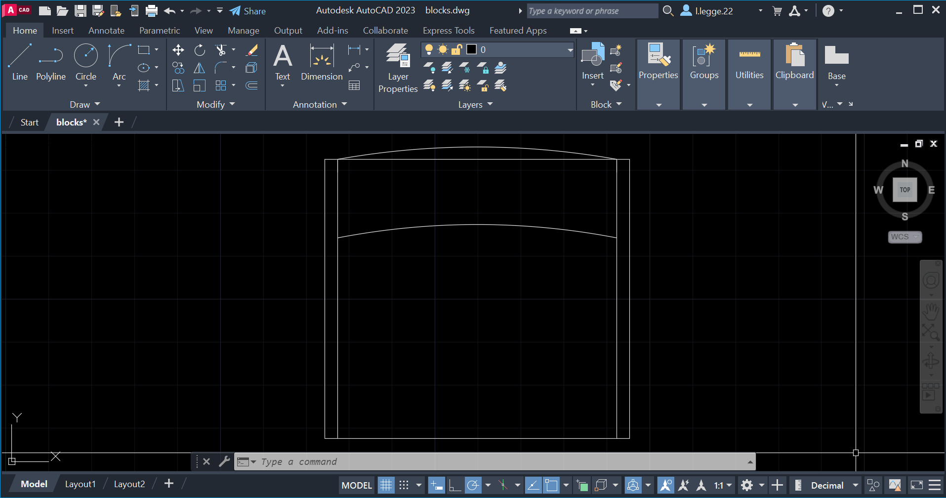Image resolution: width=946 pixels, height=498 pixels.
Task: Click the Trim tool icon
Action: (x=221, y=50)
